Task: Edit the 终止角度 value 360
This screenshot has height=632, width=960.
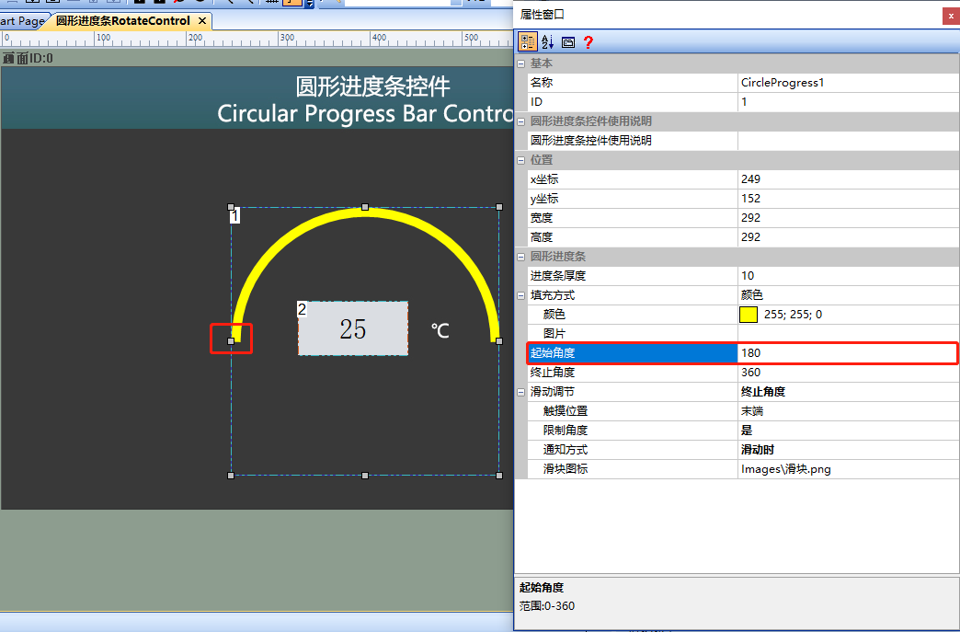Action: click(x=848, y=373)
